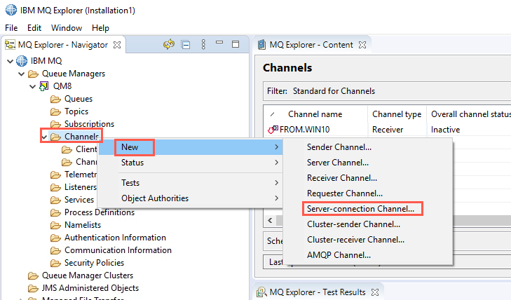Viewport: 511px width, 300px height.
Task: Open the Window menu
Action: pyautogui.click(x=67, y=28)
